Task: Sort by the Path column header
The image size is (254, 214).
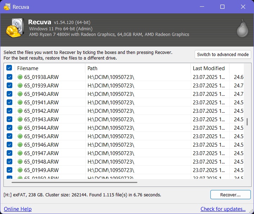Action: point(138,68)
